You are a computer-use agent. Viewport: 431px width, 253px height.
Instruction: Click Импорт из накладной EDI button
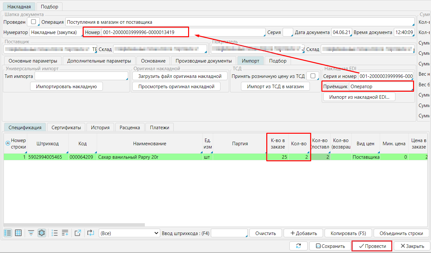359,97
